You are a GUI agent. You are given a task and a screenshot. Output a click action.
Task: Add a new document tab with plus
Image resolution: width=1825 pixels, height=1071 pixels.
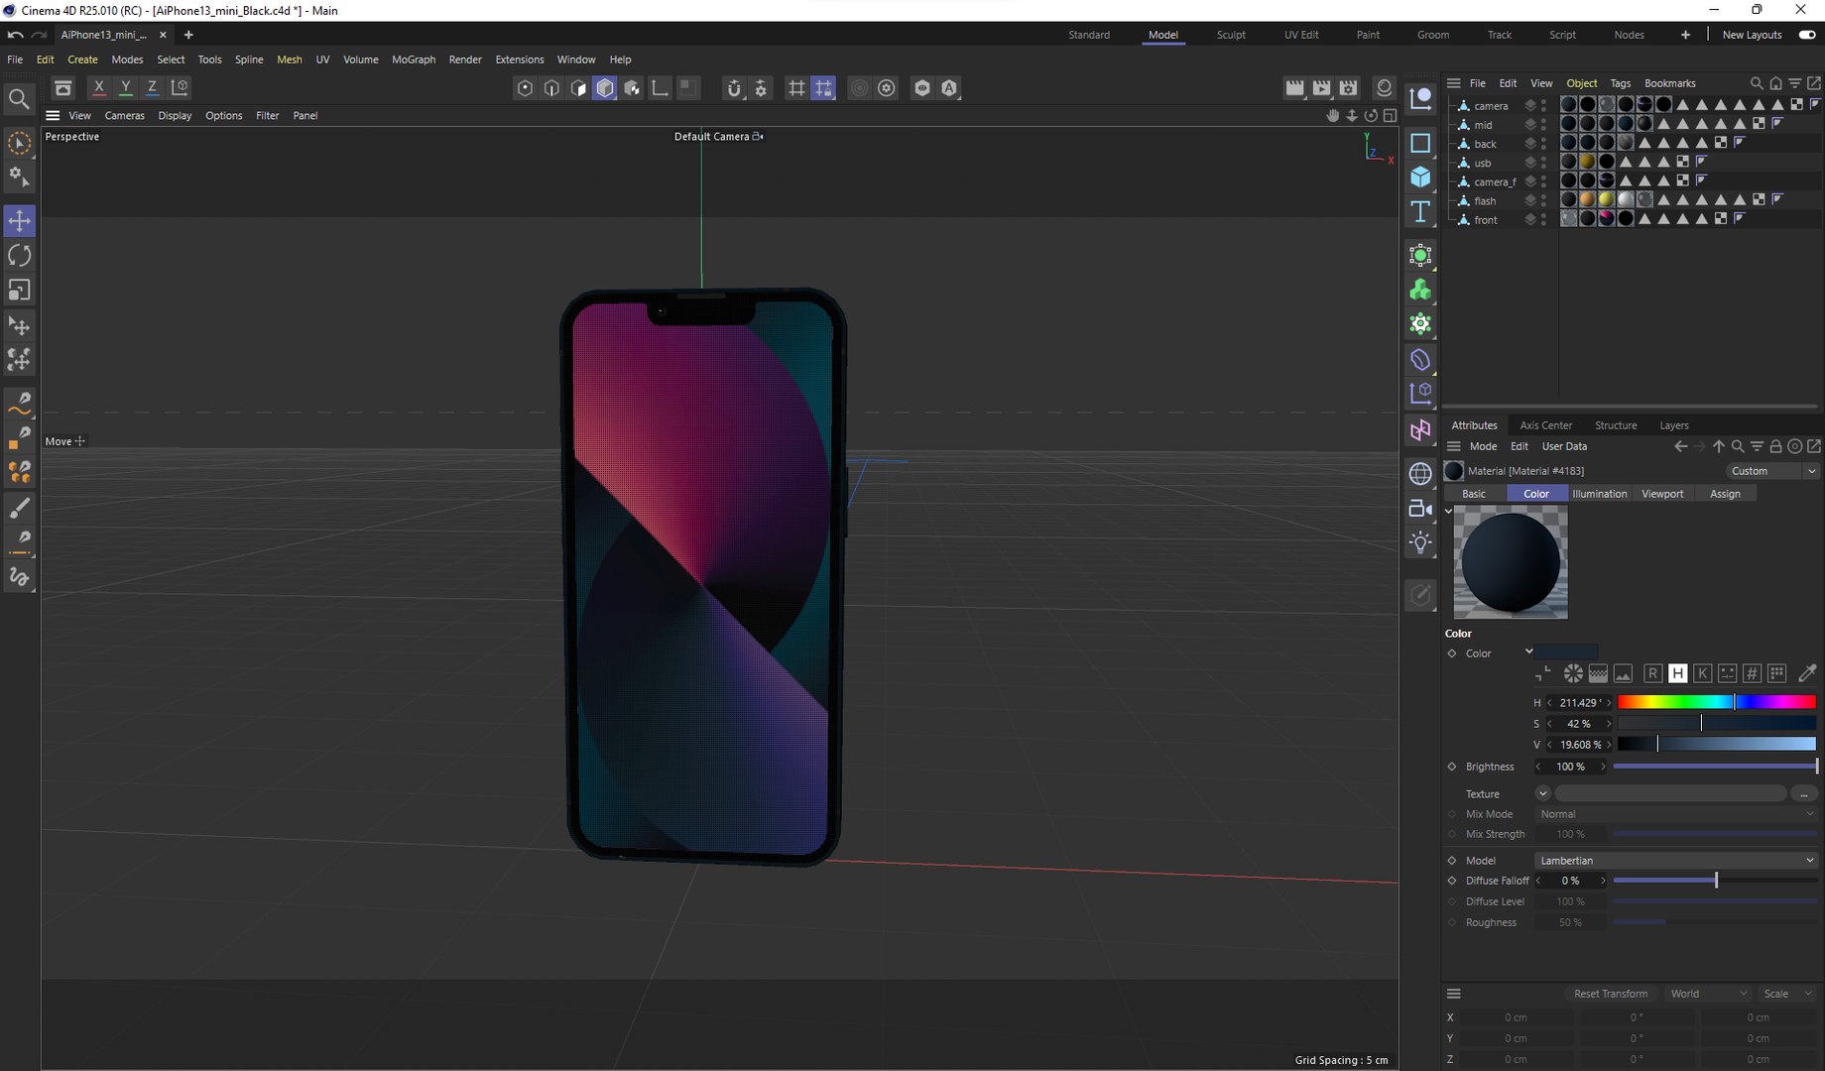pyautogui.click(x=188, y=35)
